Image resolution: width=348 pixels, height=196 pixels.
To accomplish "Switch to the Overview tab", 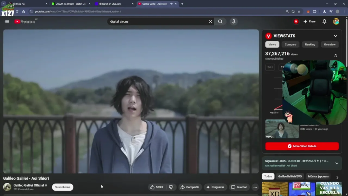I will (330, 44).
